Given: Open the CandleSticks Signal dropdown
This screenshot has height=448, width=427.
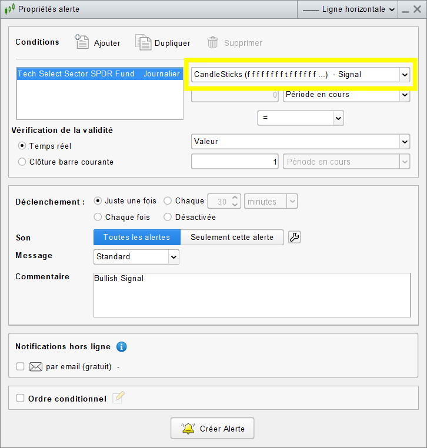Looking at the screenshot, I should click(301, 75).
